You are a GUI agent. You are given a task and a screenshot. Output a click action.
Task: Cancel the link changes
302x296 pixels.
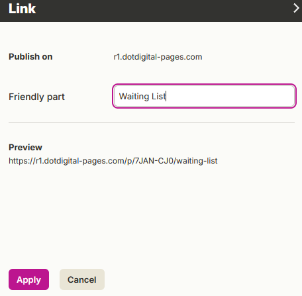point(82,279)
